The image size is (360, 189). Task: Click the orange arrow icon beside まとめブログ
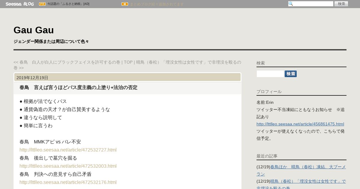[x=125, y=4]
